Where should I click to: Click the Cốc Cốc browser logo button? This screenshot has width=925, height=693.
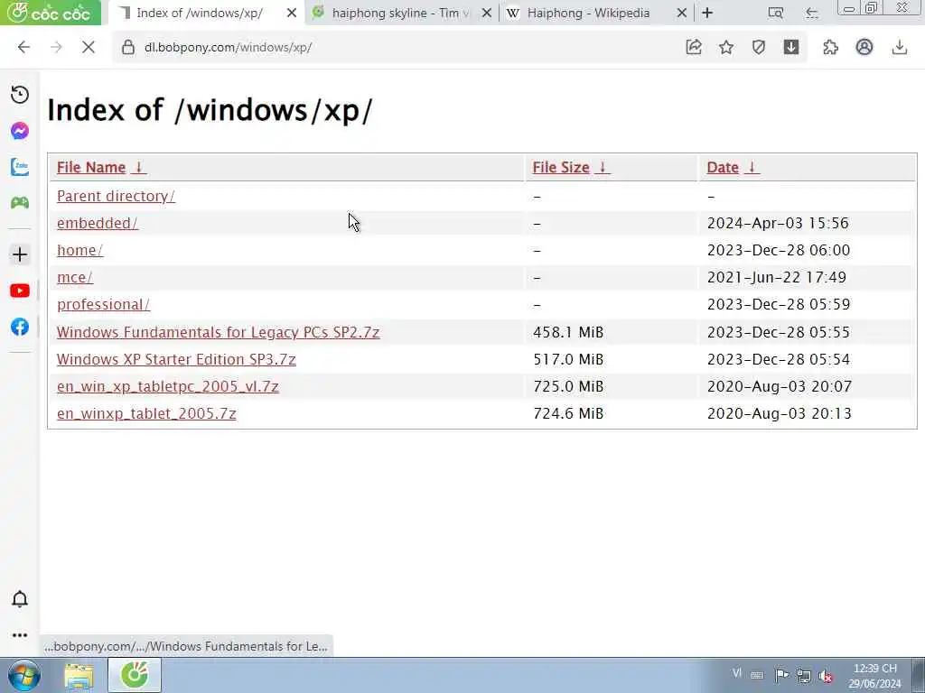click(51, 13)
